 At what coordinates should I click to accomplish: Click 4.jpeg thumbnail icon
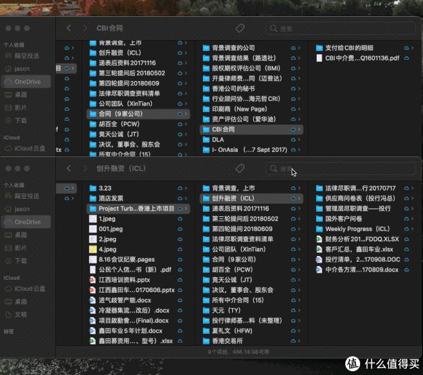[93, 249]
